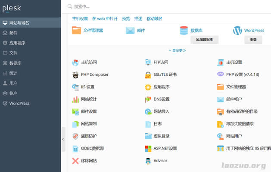Open 应用程序 in the sidebar
The height and width of the screenshot is (172, 271).
point(31,43)
